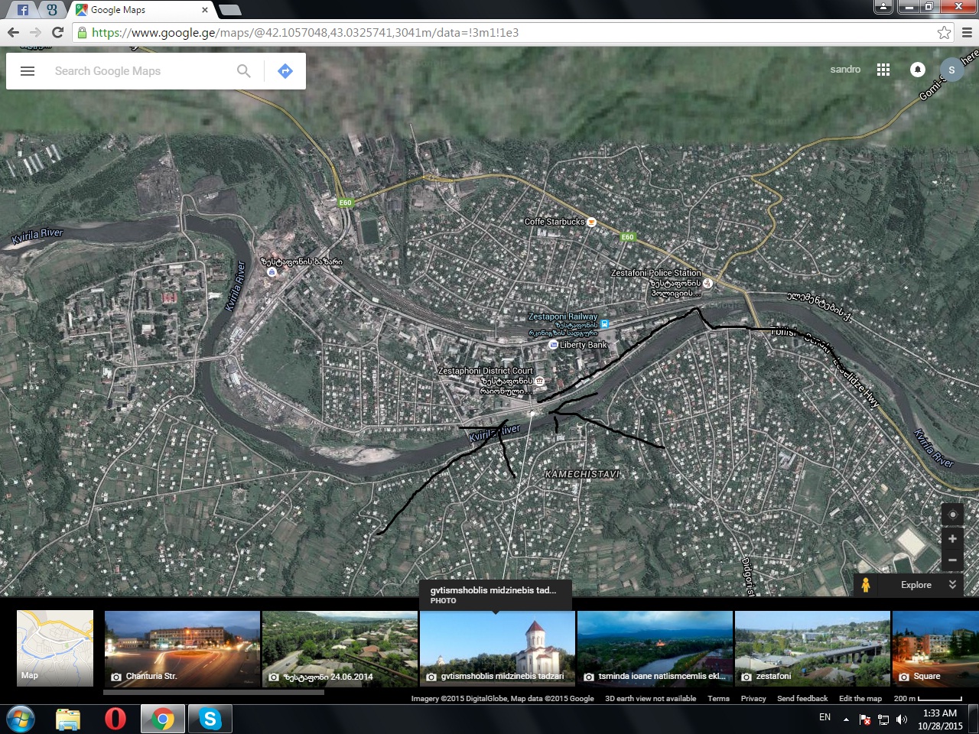Go forward in the browser
Image resolution: width=979 pixels, height=734 pixels.
tap(35, 32)
